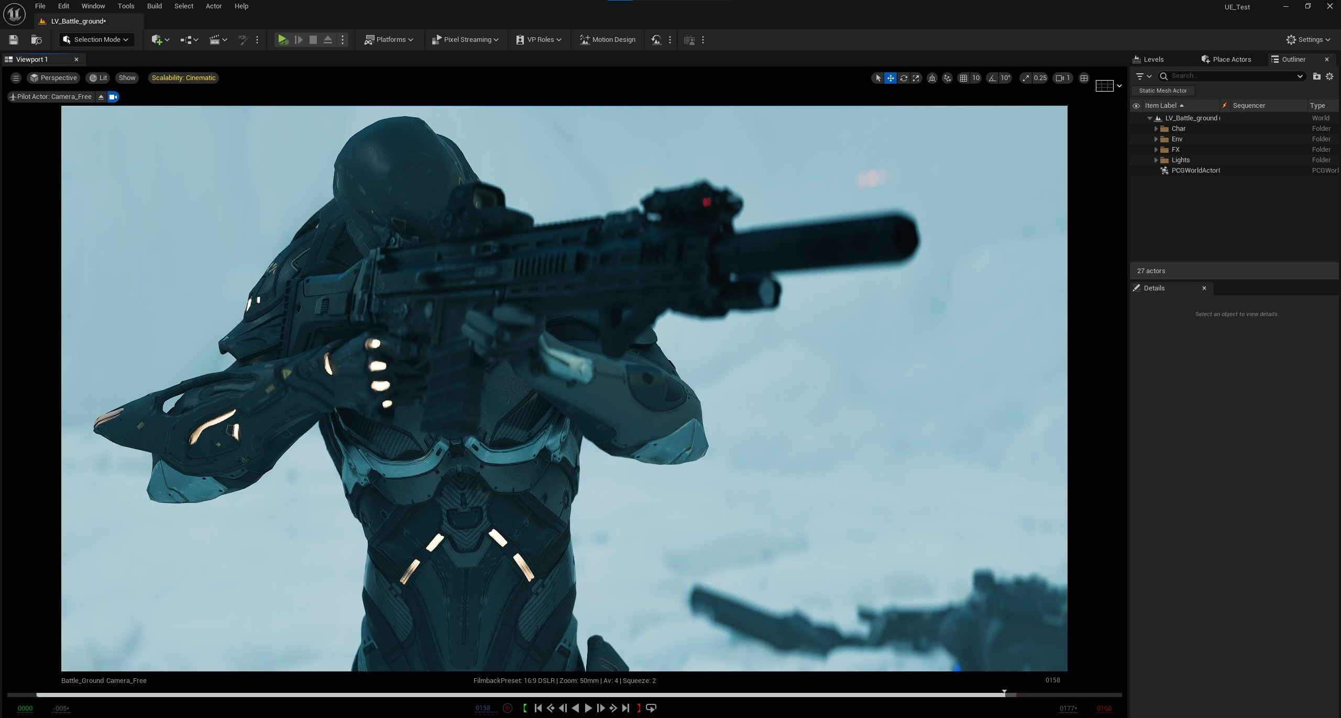Choose the Scale tool in viewport
The height and width of the screenshot is (718, 1341).
(916, 78)
